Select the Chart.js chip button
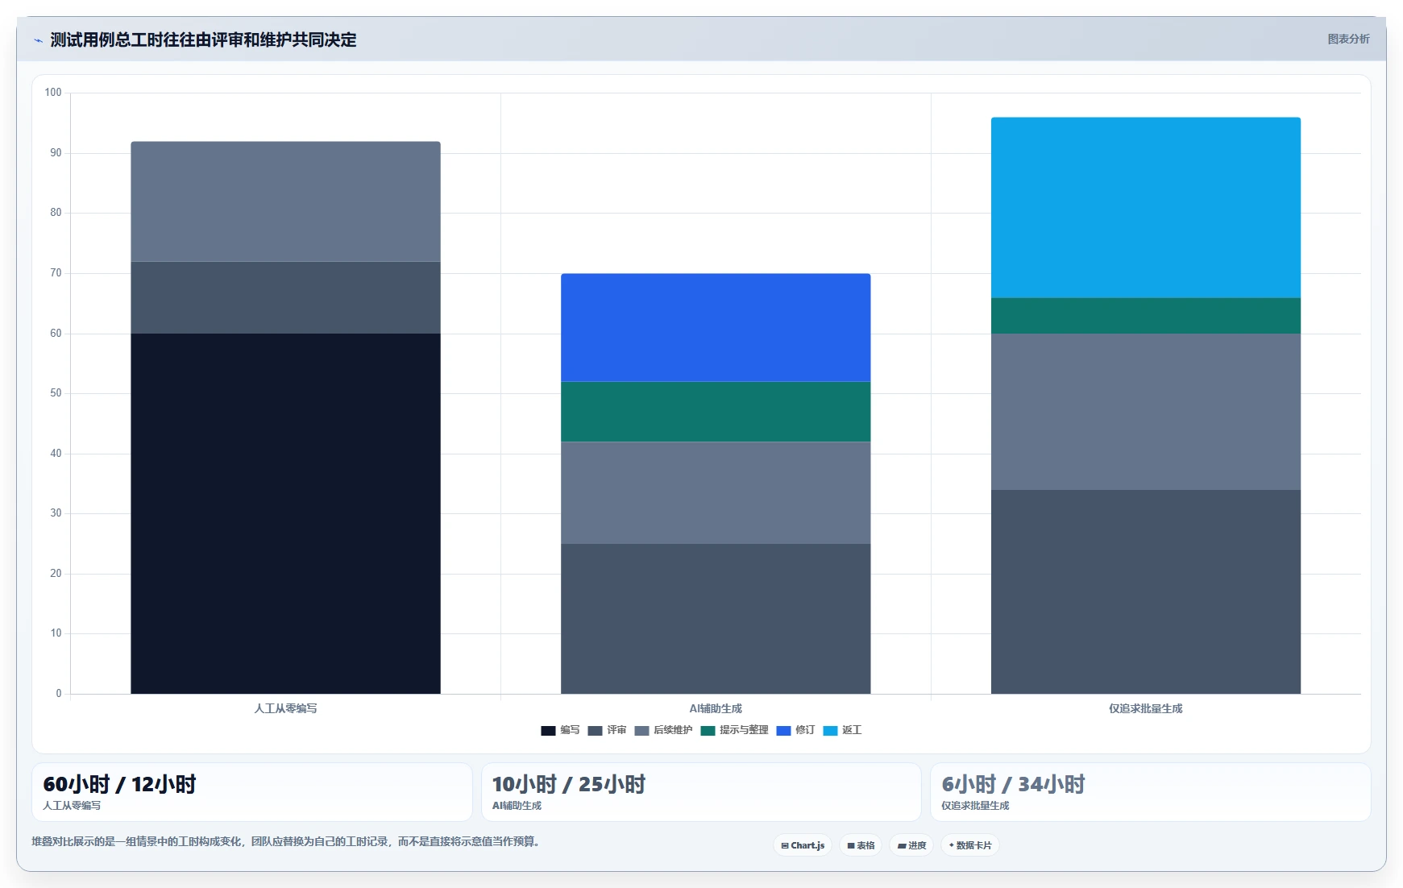The width and height of the screenshot is (1403, 888). pyautogui.click(x=803, y=845)
